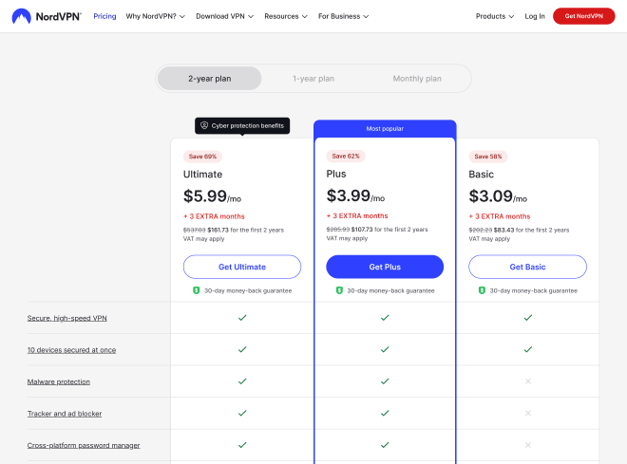Open the Cross-platform password manager link
The height and width of the screenshot is (464, 627).
pos(84,445)
